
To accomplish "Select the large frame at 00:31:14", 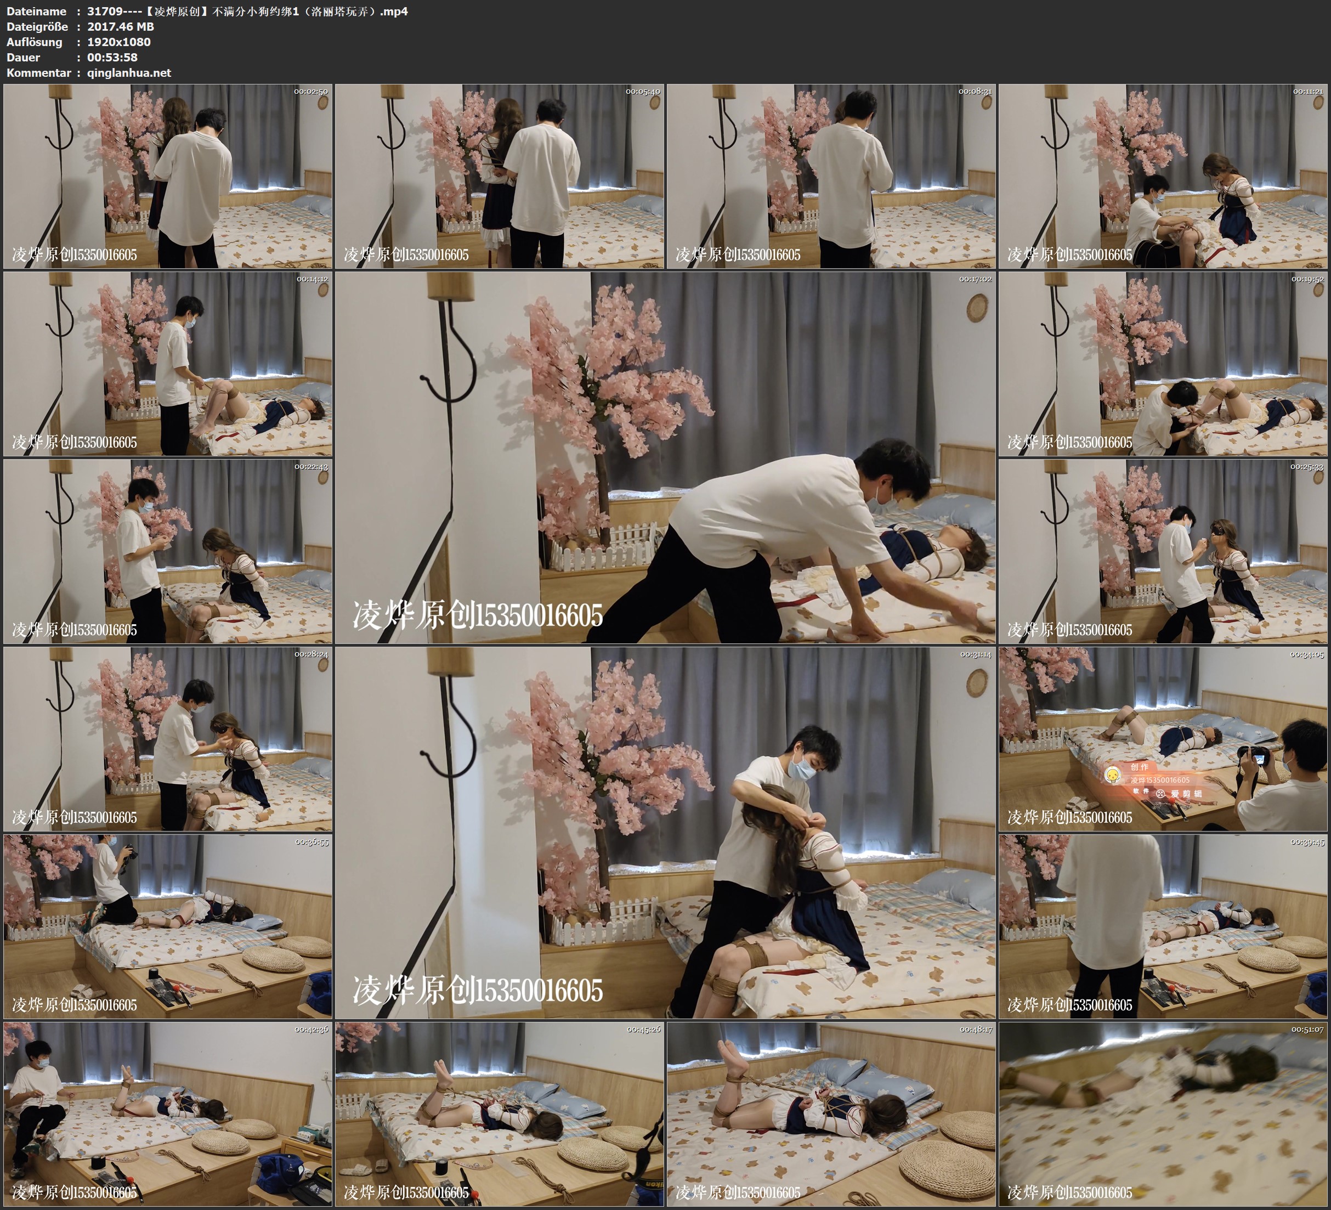I will coord(666,833).
